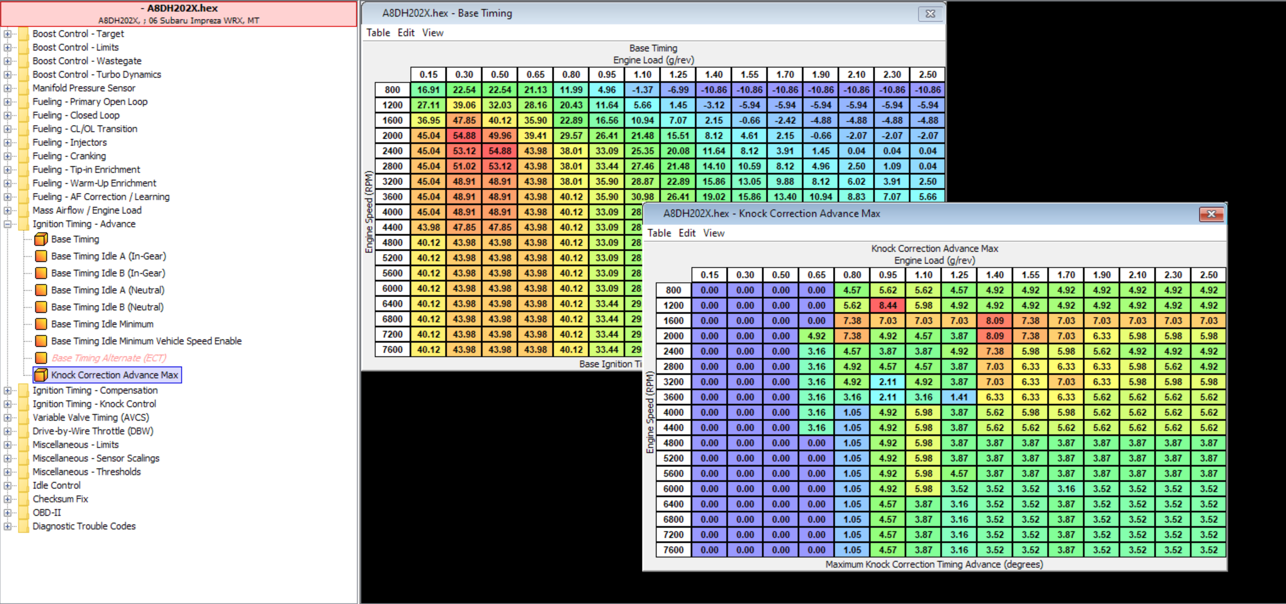
Task: Click the OBD-II folder icon
Action: tap(23, 513)
